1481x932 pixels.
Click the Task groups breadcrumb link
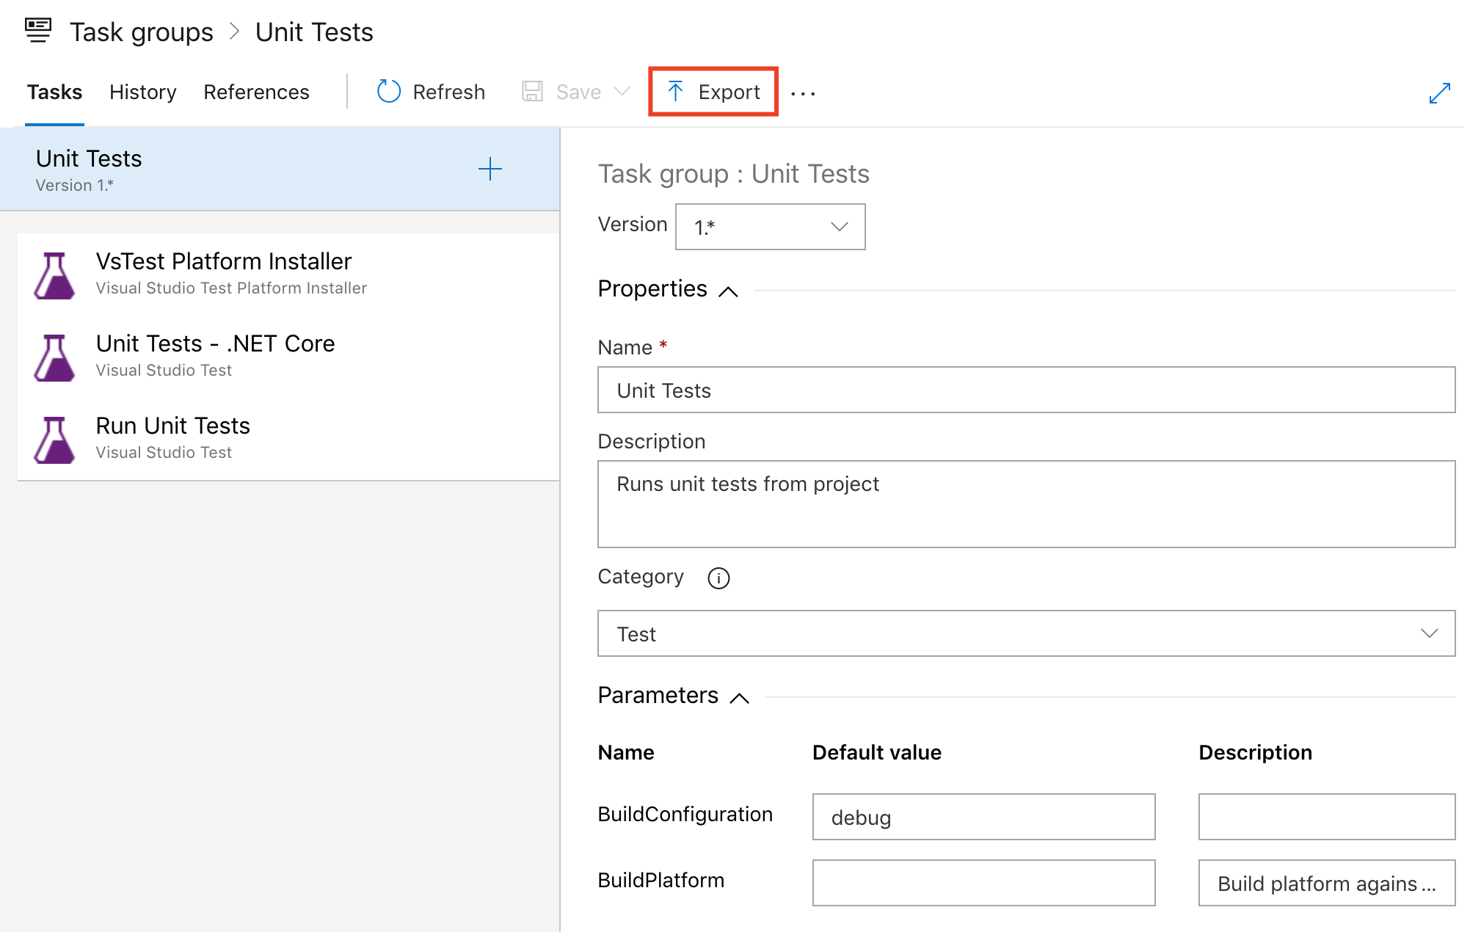(x=141, y=32)
